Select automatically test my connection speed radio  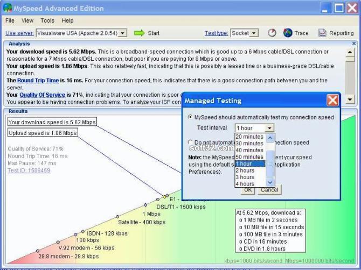190,117
